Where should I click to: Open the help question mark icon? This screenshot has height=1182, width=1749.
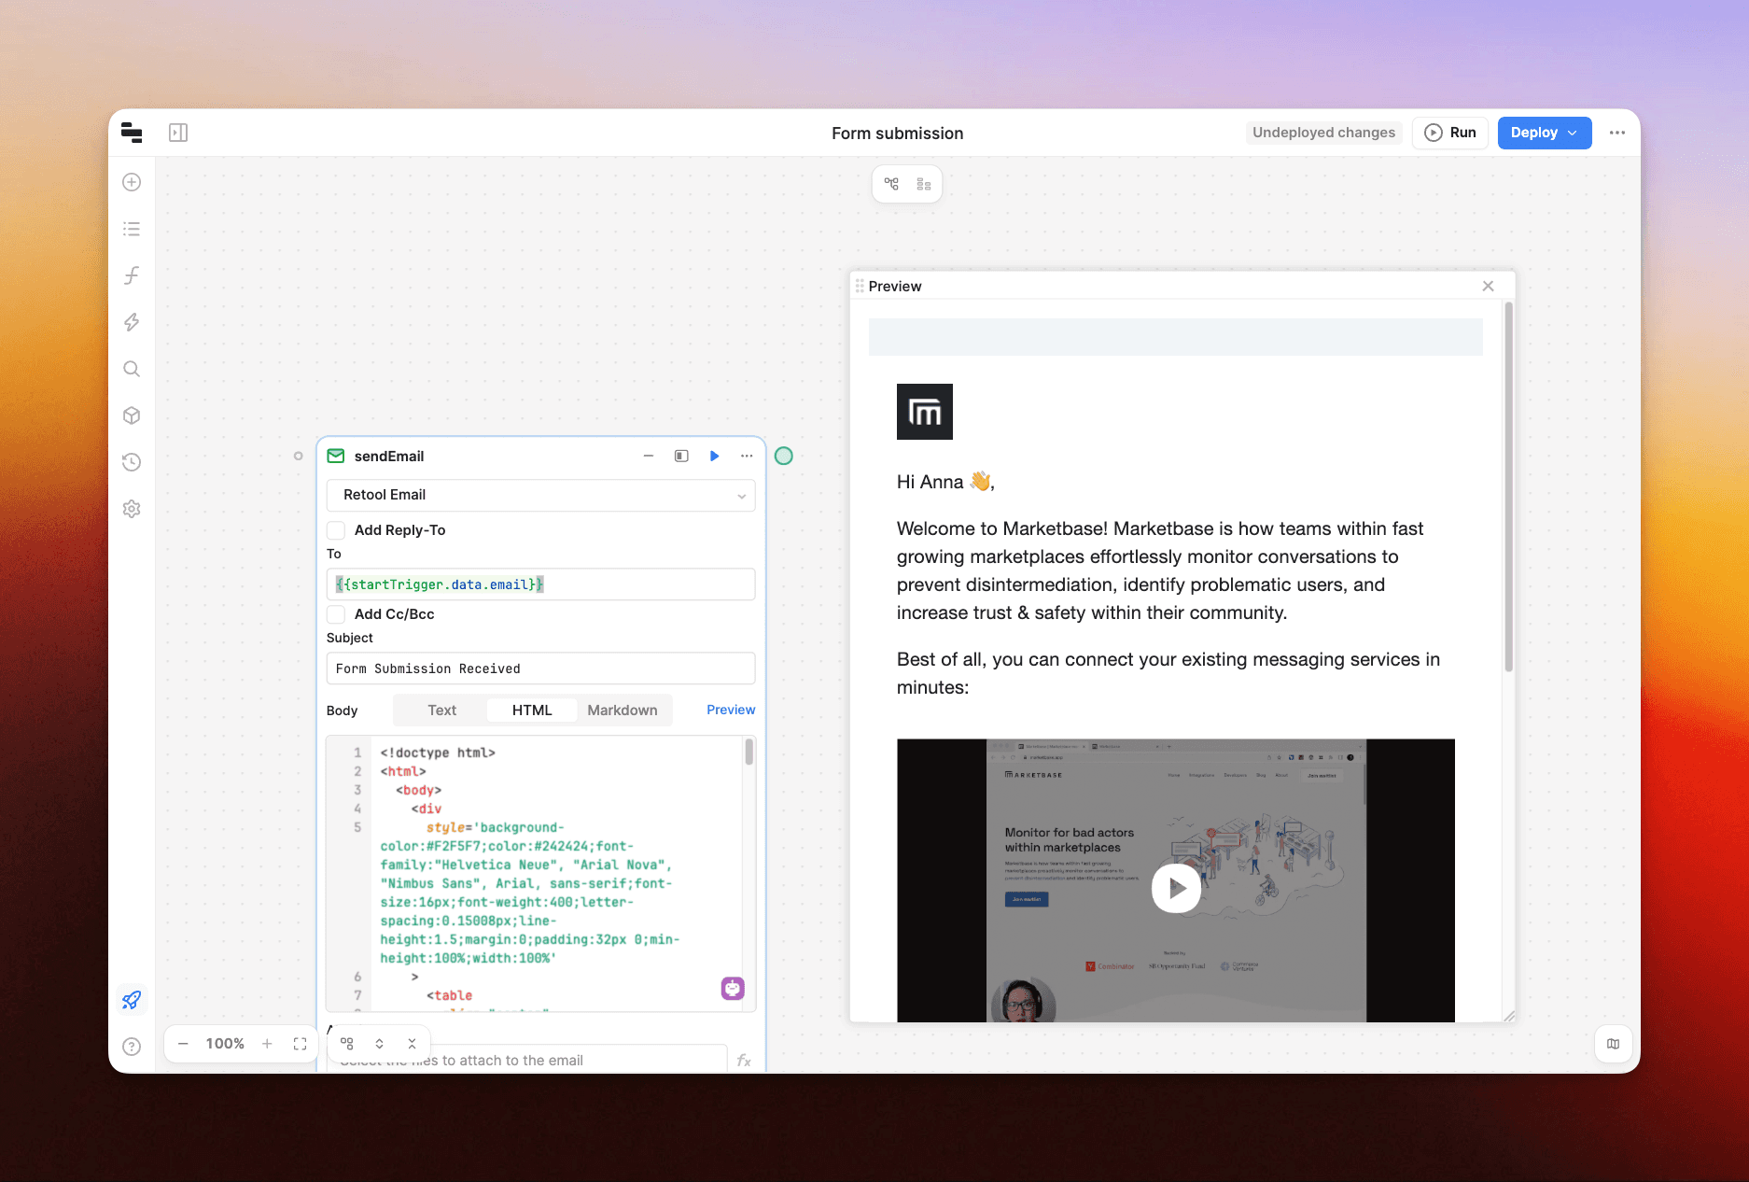tap(132, 1047)
